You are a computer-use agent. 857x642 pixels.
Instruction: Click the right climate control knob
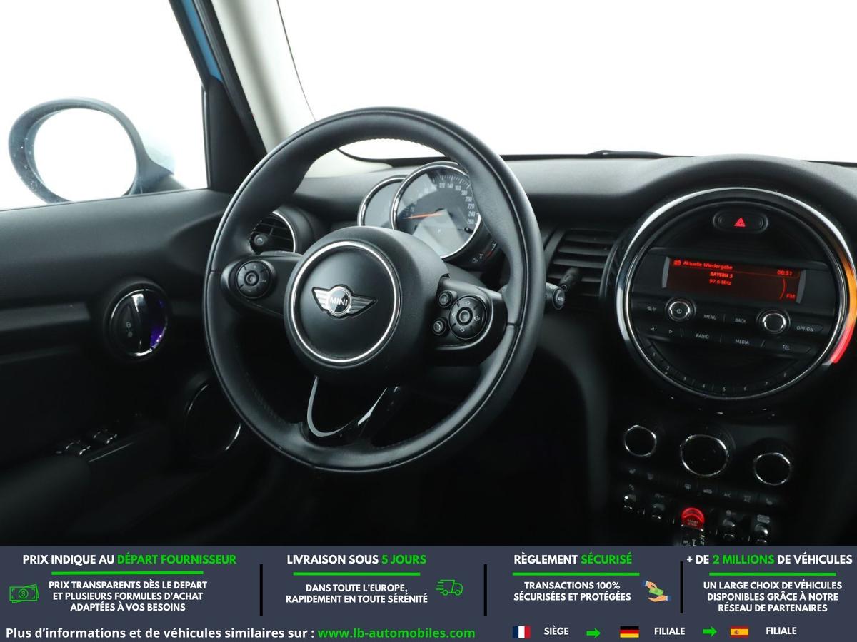click(x=772, y=469)
